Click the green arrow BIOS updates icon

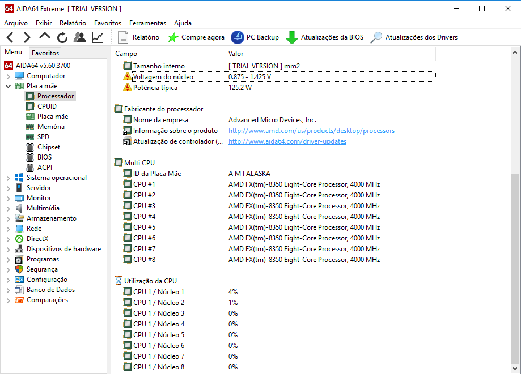click(x=292, y=37)
